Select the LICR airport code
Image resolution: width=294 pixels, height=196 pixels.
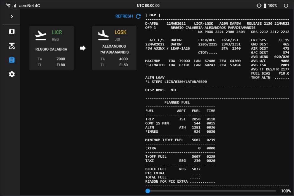[57, 32]
